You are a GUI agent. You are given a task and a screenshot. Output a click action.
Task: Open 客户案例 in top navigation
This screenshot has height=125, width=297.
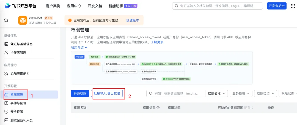coord(53,6)
